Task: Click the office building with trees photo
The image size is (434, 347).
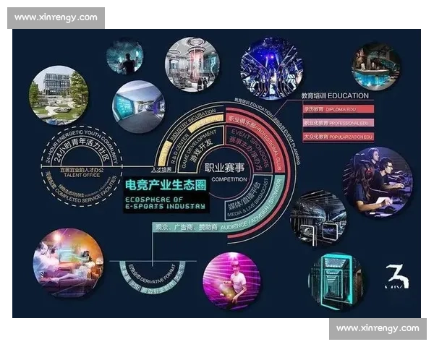Action: (x=59, y=95)
